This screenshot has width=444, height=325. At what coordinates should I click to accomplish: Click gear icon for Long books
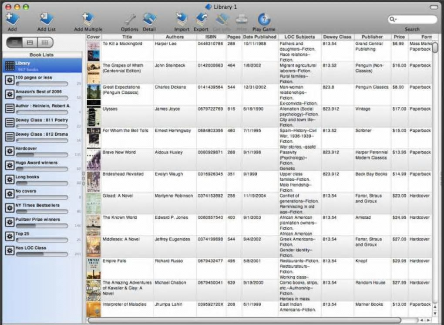pos(10,179)
